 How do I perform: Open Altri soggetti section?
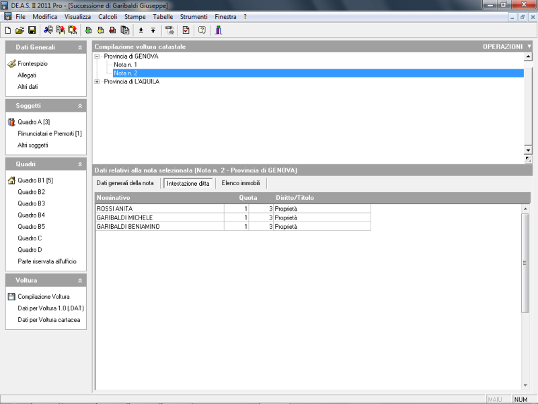click(x=33, y=145)
